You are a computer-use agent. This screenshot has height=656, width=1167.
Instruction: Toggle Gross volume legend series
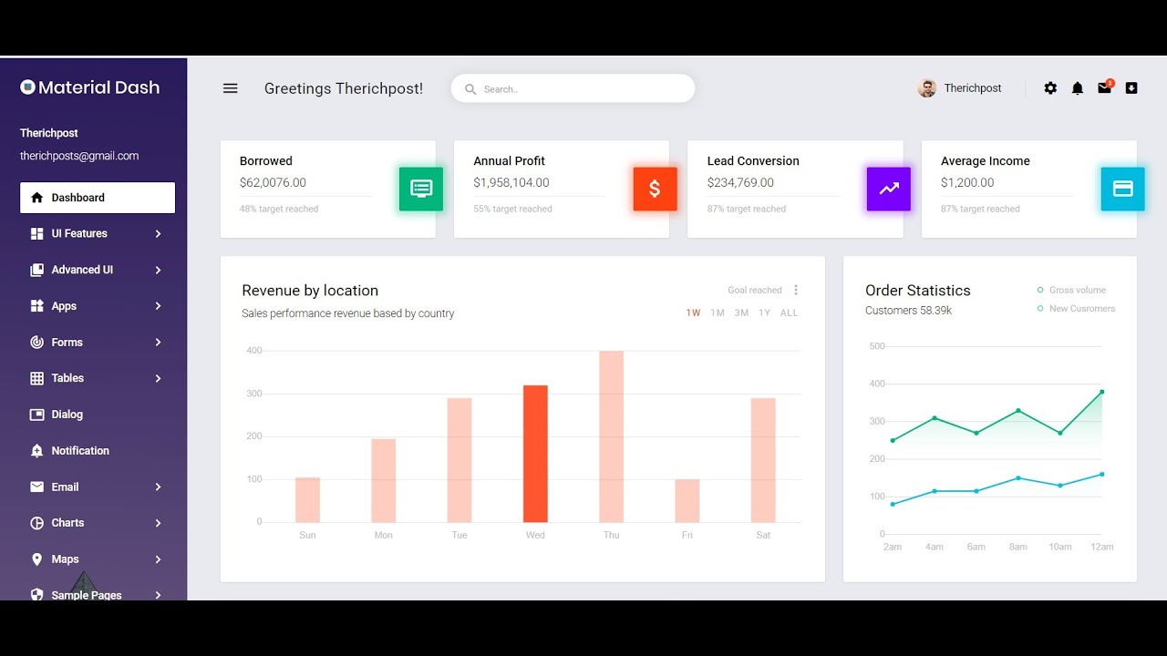pyautogui.click(x=1072, y=290)
